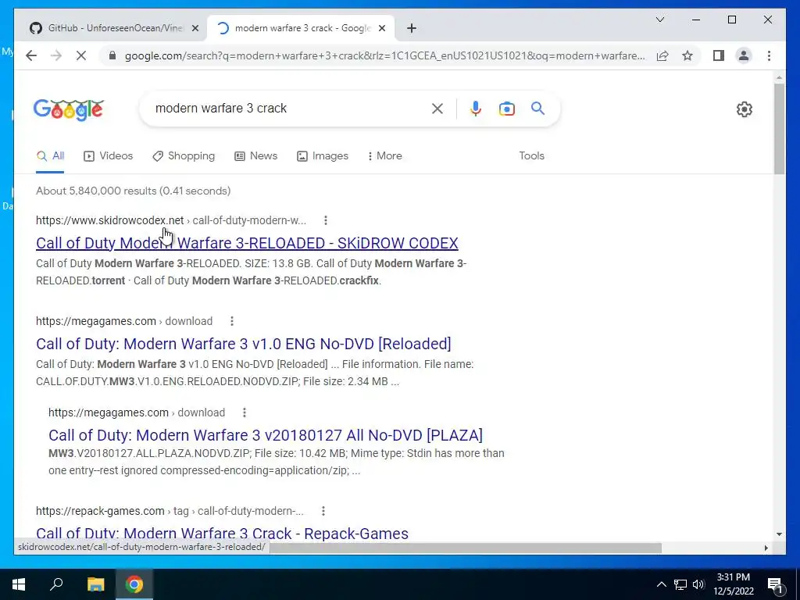Open Chrome three-dot menu

pyautogui.click(x=769, y=55)
